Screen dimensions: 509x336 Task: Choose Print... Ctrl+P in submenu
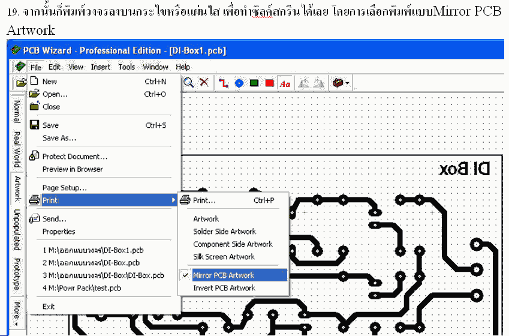233,200
